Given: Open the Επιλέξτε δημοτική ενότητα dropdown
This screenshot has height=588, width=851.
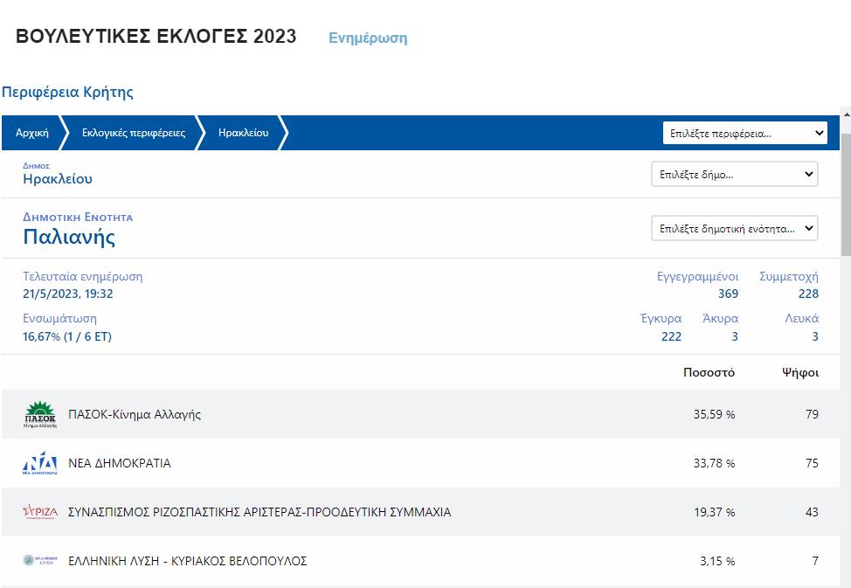Looking at the screenshot, I should tap(734, 229).
